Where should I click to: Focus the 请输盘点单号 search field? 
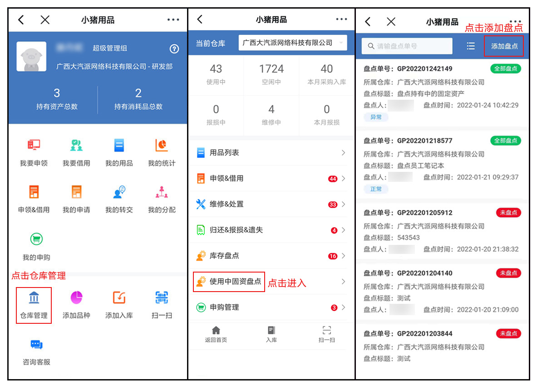407,46
